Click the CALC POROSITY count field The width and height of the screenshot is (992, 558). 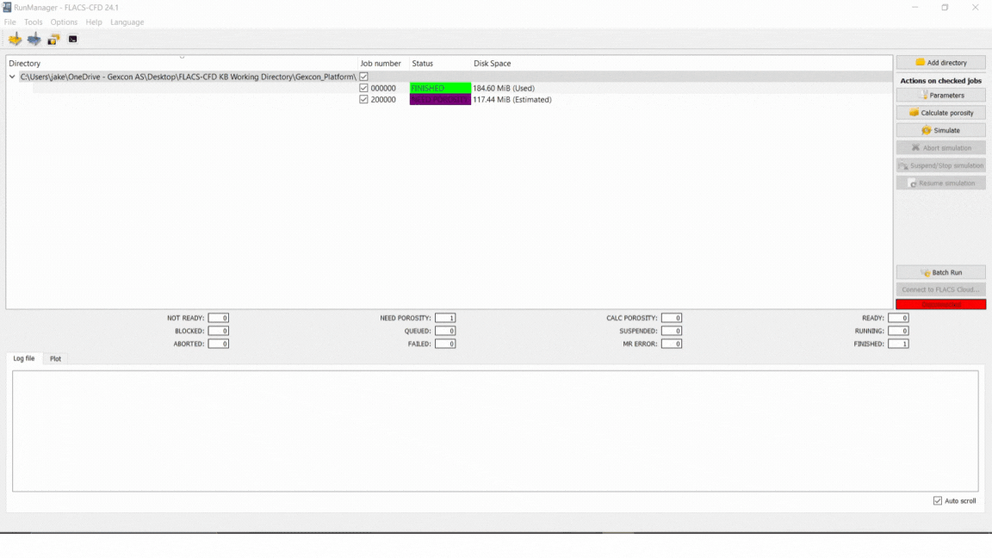pyautogui.click(x=672, y=318)
